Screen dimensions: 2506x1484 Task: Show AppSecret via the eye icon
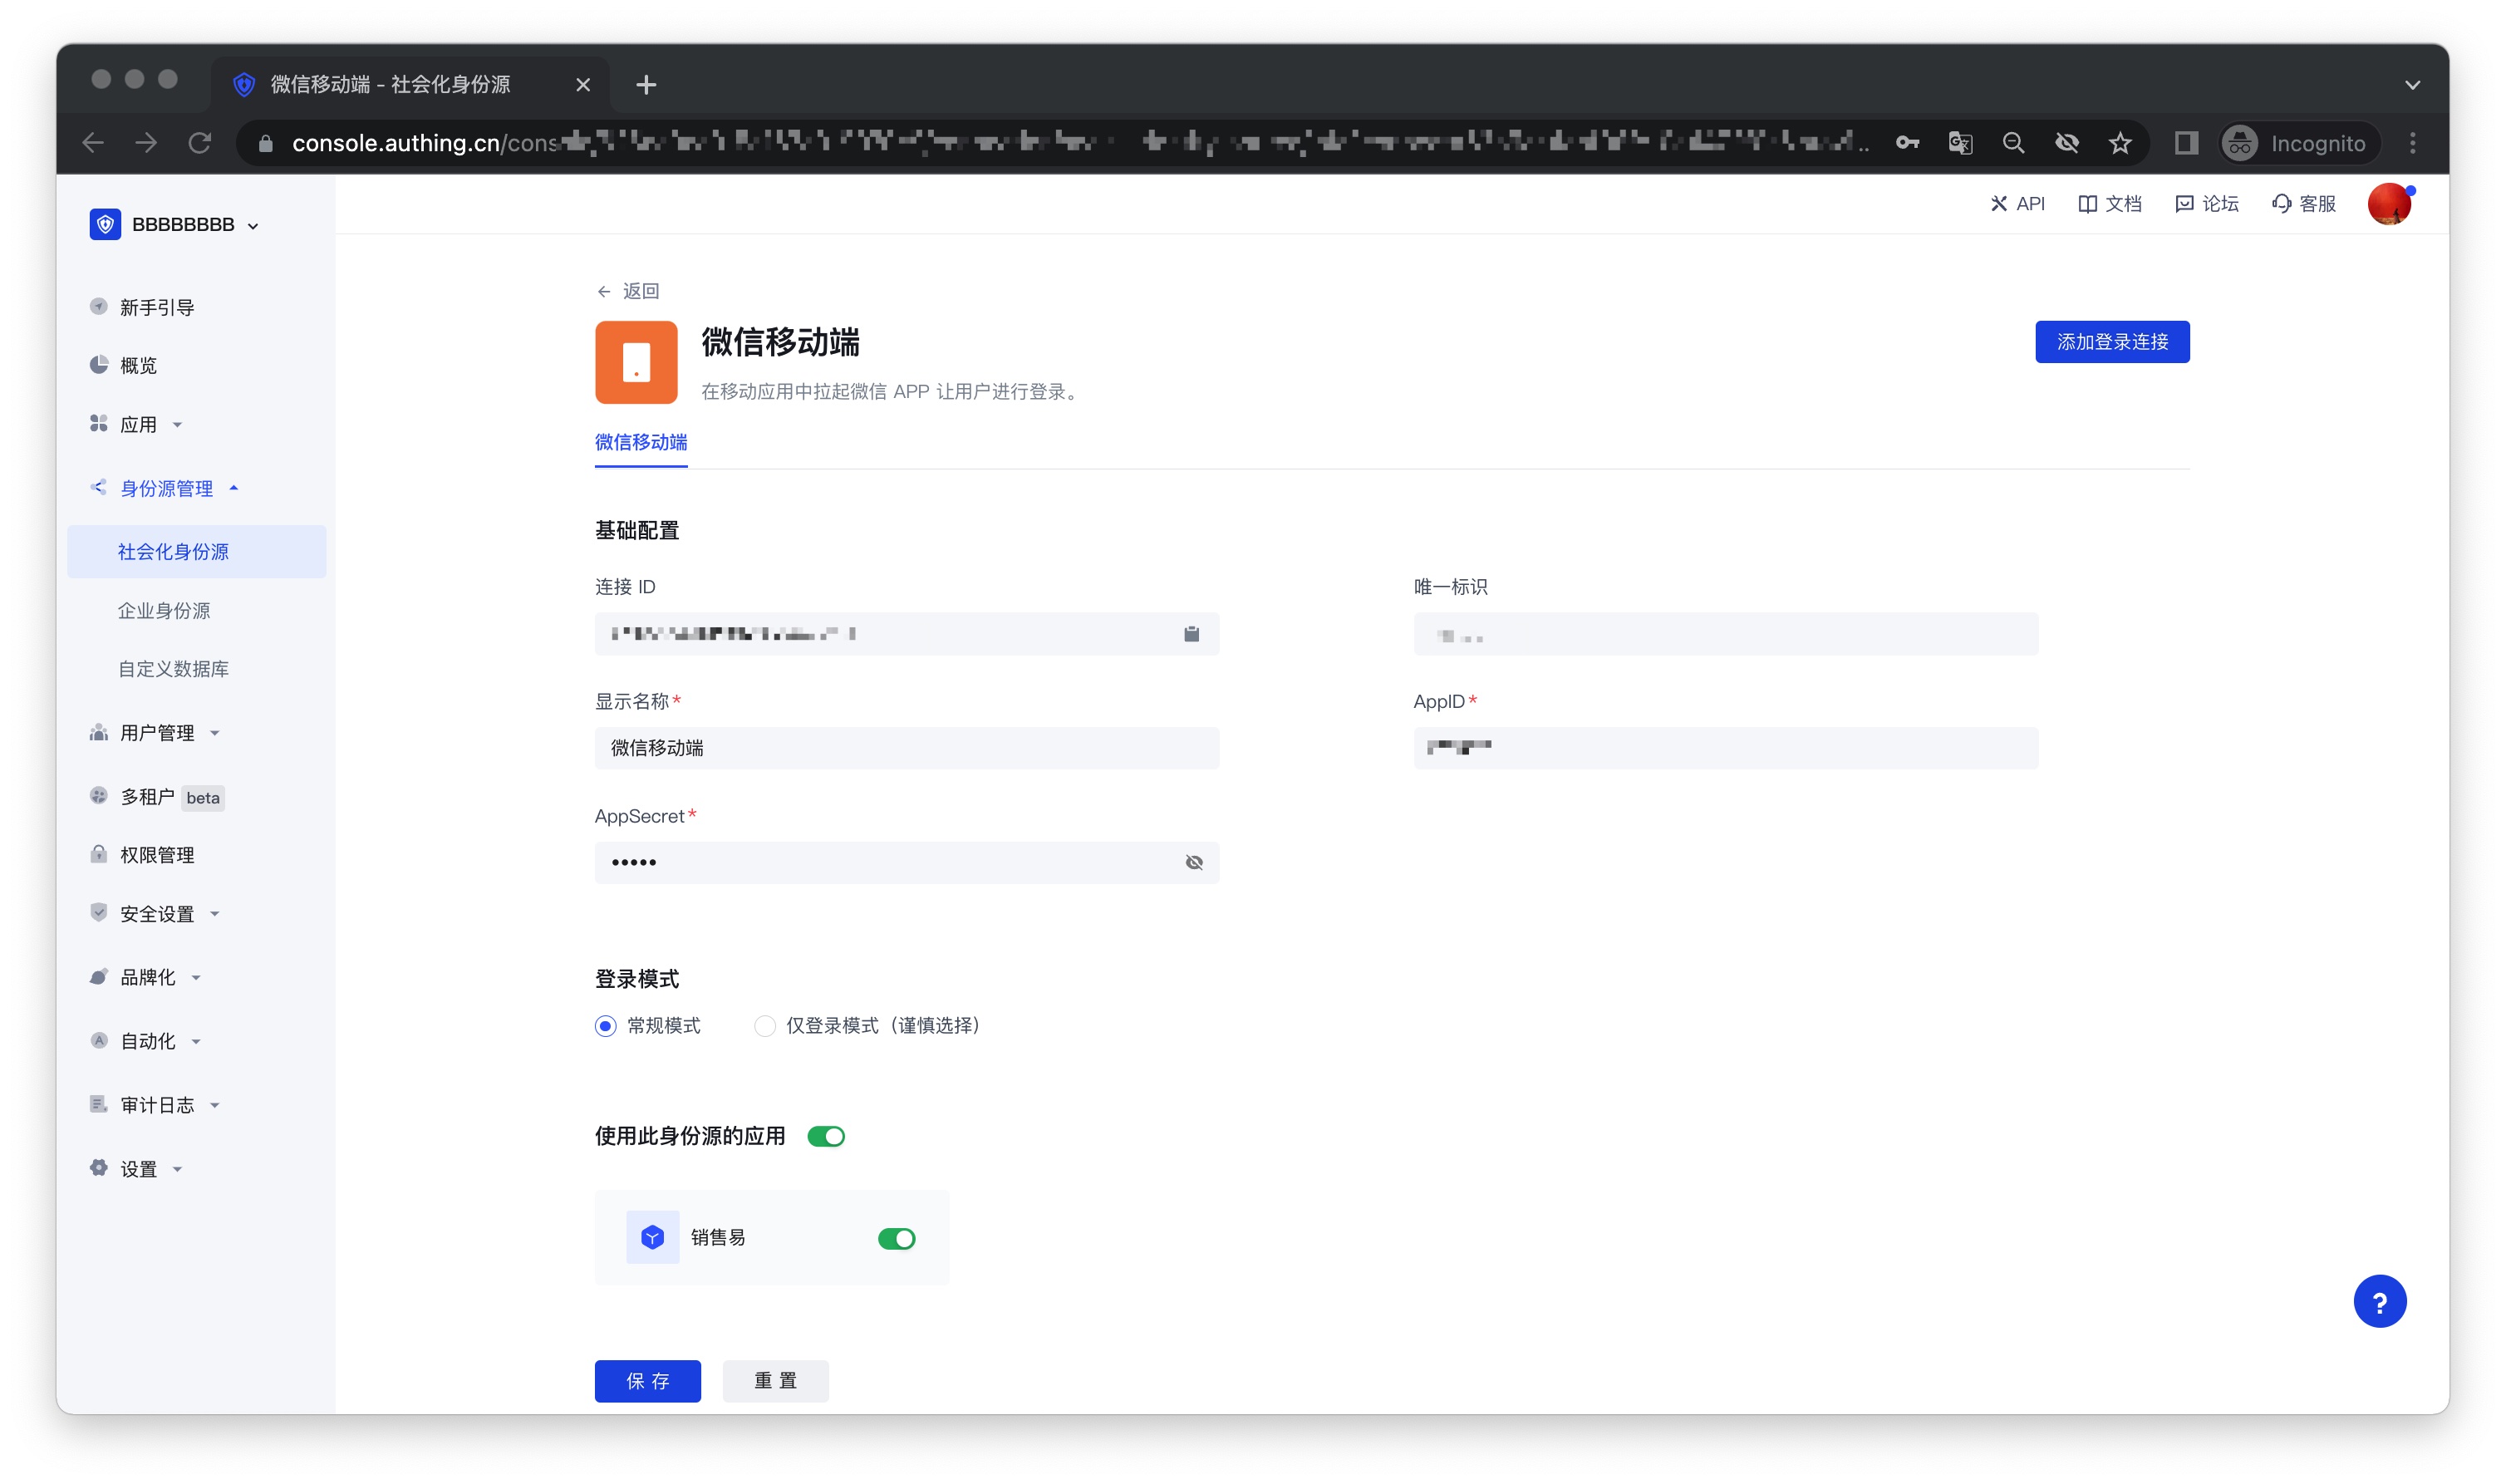1194,862
